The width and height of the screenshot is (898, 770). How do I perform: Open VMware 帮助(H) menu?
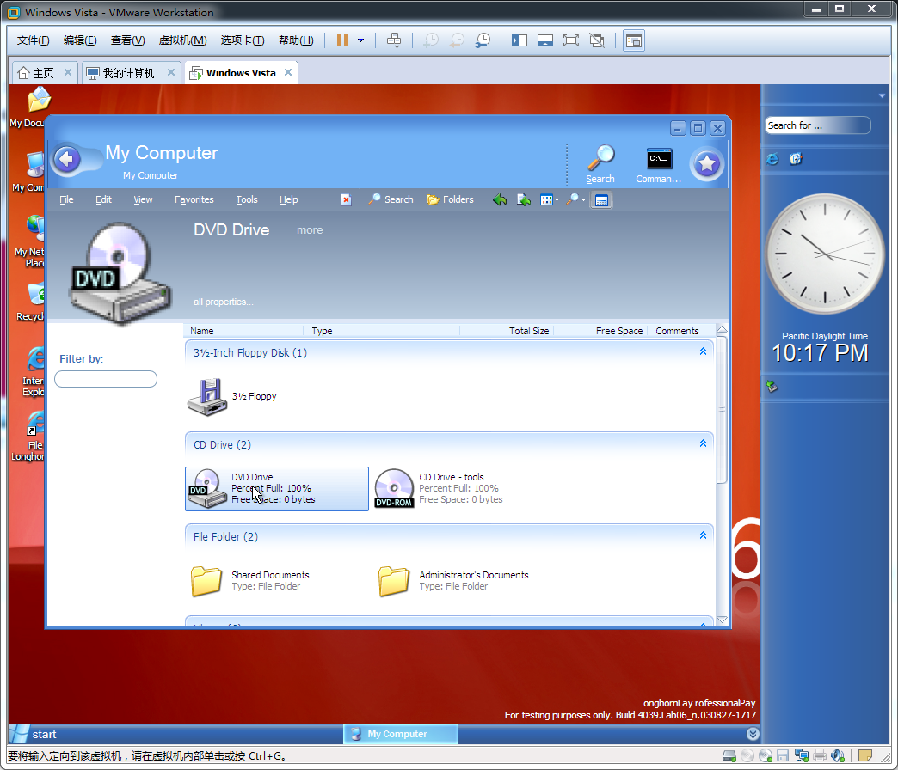[x=296, y=40]
